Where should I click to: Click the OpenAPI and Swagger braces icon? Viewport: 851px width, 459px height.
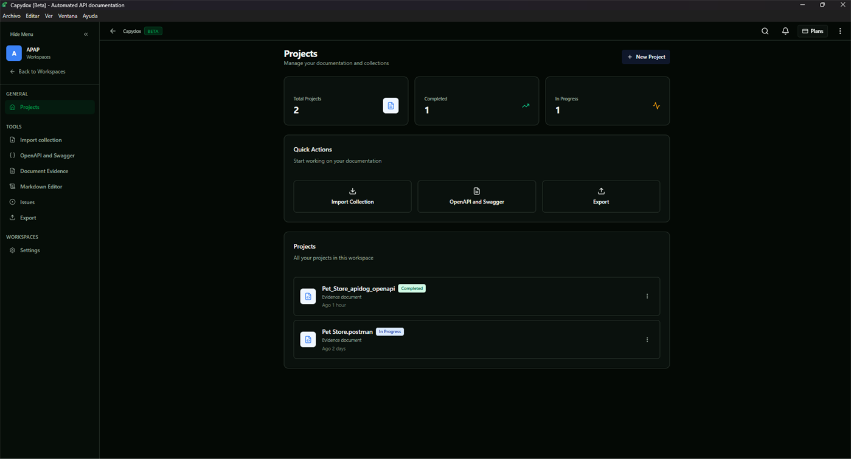tap(12, 156)
